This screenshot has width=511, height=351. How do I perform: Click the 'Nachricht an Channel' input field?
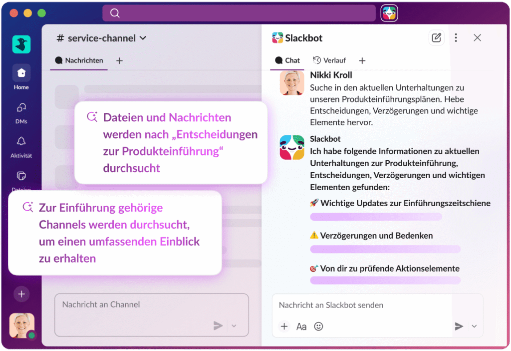tap(152, 315)
